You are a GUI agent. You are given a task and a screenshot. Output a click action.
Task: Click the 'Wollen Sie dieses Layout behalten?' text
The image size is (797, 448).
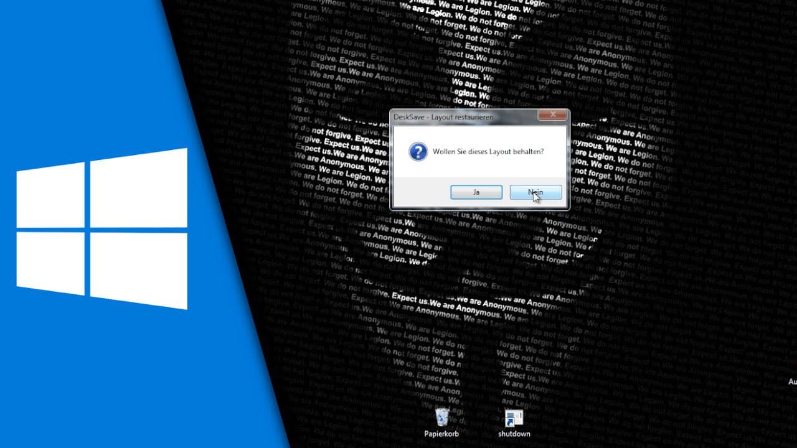[x=488, y=151]
